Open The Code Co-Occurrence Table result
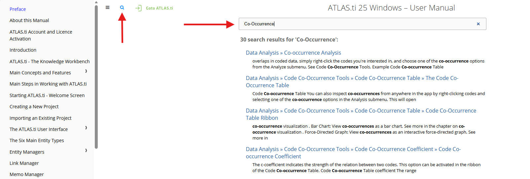 [x=352, y=82]
